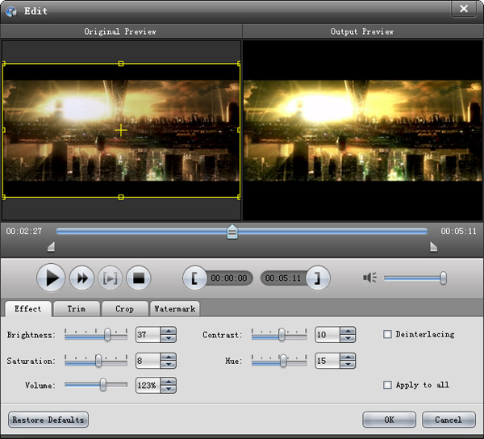
Task: Click the crop box right-middle handle
Action: coord(239,130)
